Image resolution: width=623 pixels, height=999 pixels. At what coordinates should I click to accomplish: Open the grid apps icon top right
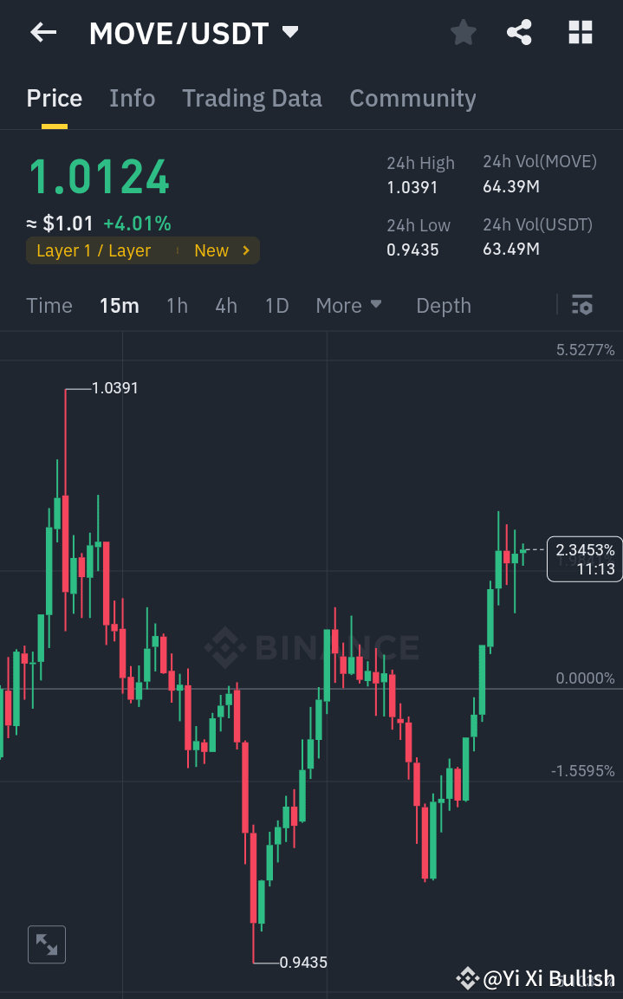(x=579, y=32)
